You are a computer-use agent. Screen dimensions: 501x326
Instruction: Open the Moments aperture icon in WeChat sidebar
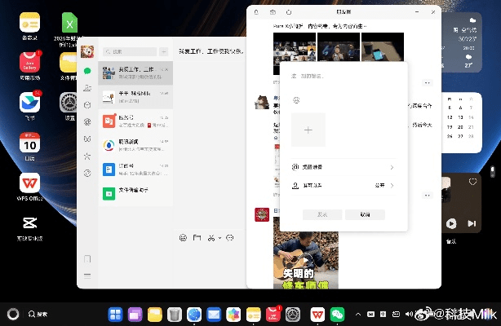(87, 121)
